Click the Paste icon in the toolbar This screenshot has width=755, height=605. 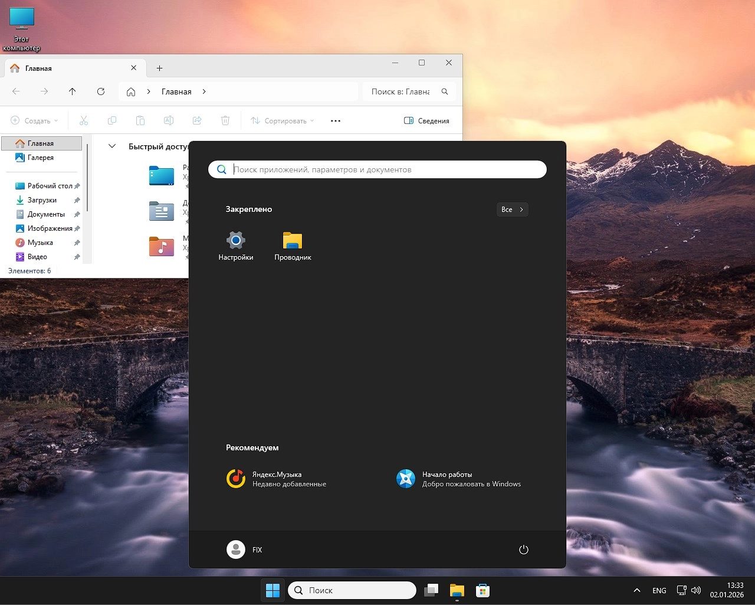(x=140, y=120)
